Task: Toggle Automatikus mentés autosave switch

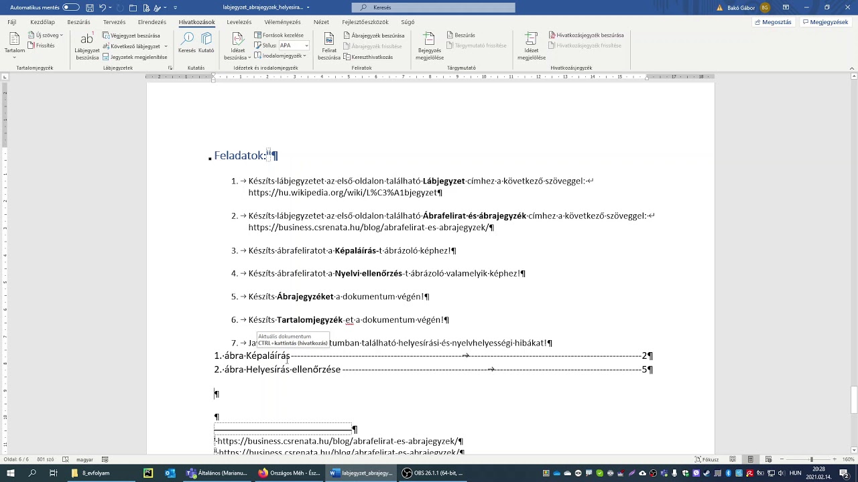Action: coord(71,7)
